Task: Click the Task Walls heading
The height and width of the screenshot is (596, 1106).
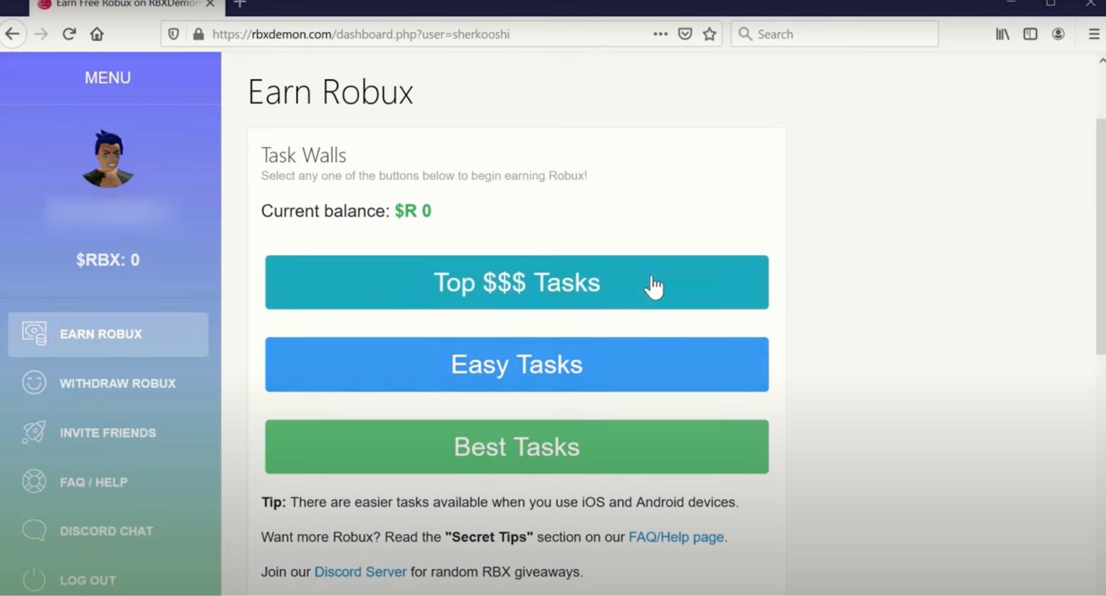Action: [303, 155]
